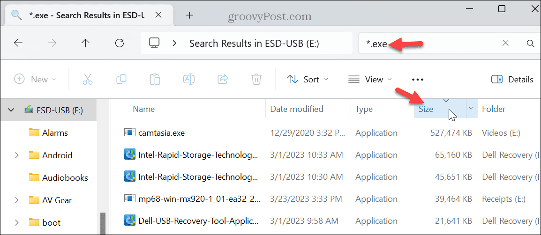Open the Sort dropdown menu
This screenshot has width=541, height=235.
tap(307, 80)
